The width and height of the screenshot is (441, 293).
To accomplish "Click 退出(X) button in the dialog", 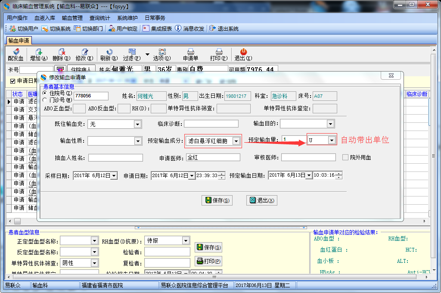I will pyautogui.click(x=262, y=200).
